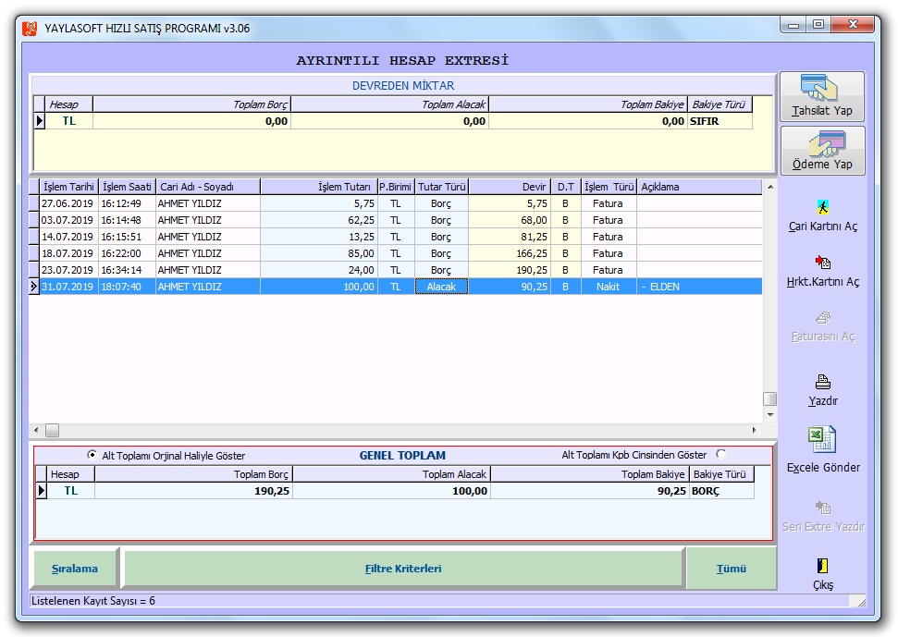Click the SIFIR balance type cell
Screen dimensions: 898x637
point(720,121)
